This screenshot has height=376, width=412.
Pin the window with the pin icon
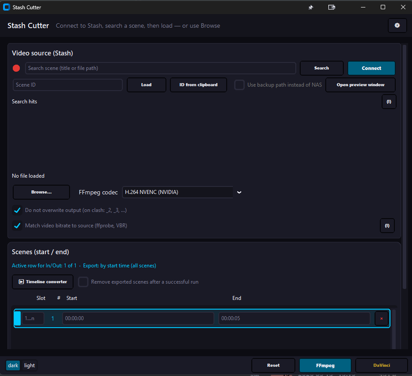pyautogui.click(x=311, y=7)
